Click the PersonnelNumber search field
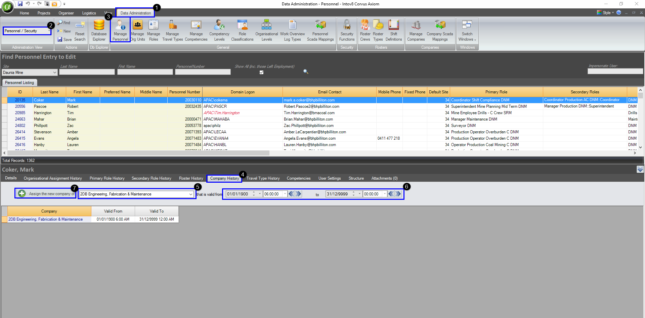Screen dimensions: 645x318 (x=203, y=72)
